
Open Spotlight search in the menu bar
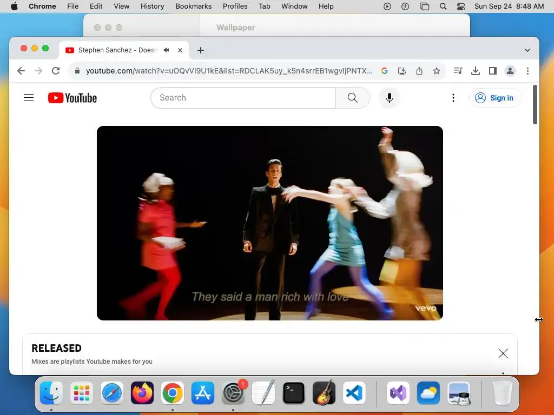tap(443, 6)
